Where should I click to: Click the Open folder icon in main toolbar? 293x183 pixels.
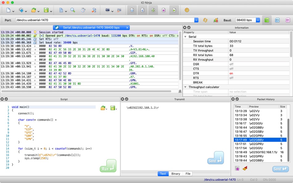(34, 10)
